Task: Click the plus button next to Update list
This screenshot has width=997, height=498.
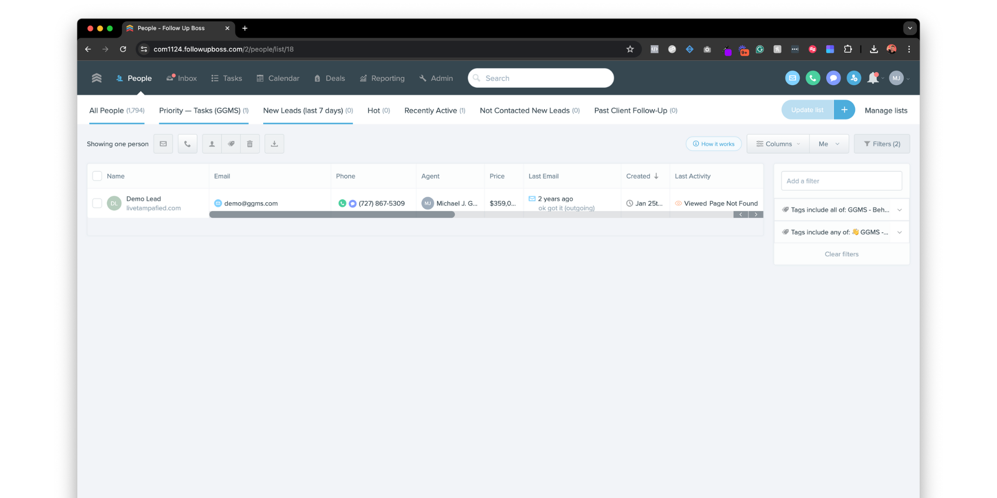Action: coord(844,110)
